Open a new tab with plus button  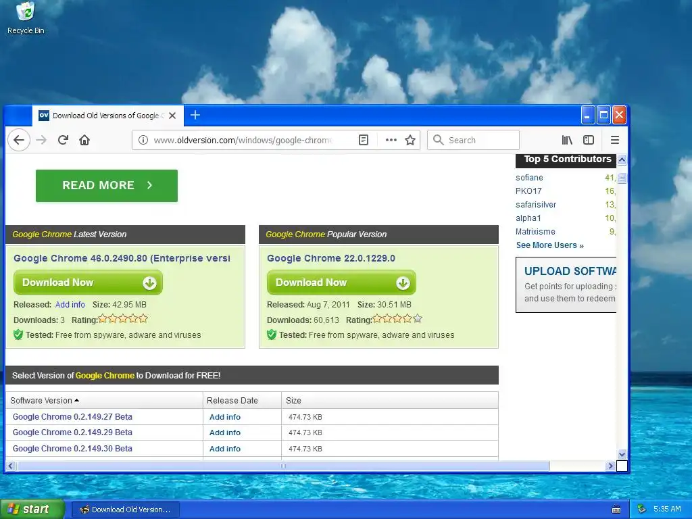(x=195, y=115)
